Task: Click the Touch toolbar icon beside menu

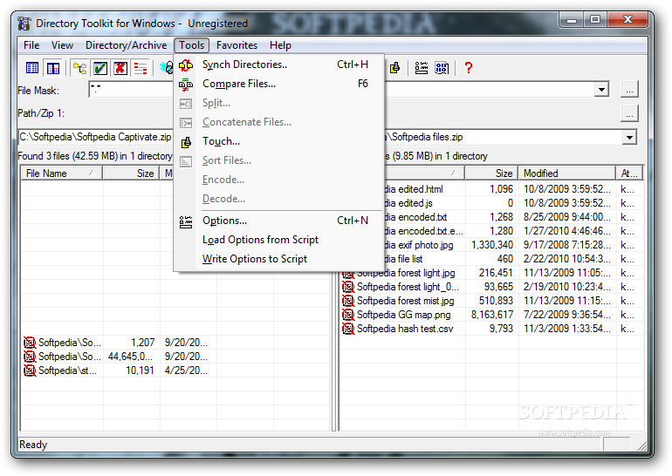Action: [x=394, y=67]
